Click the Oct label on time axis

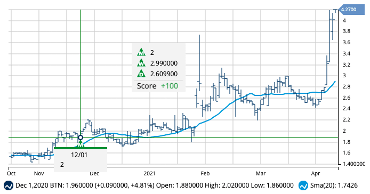click(x=11, y=173)
